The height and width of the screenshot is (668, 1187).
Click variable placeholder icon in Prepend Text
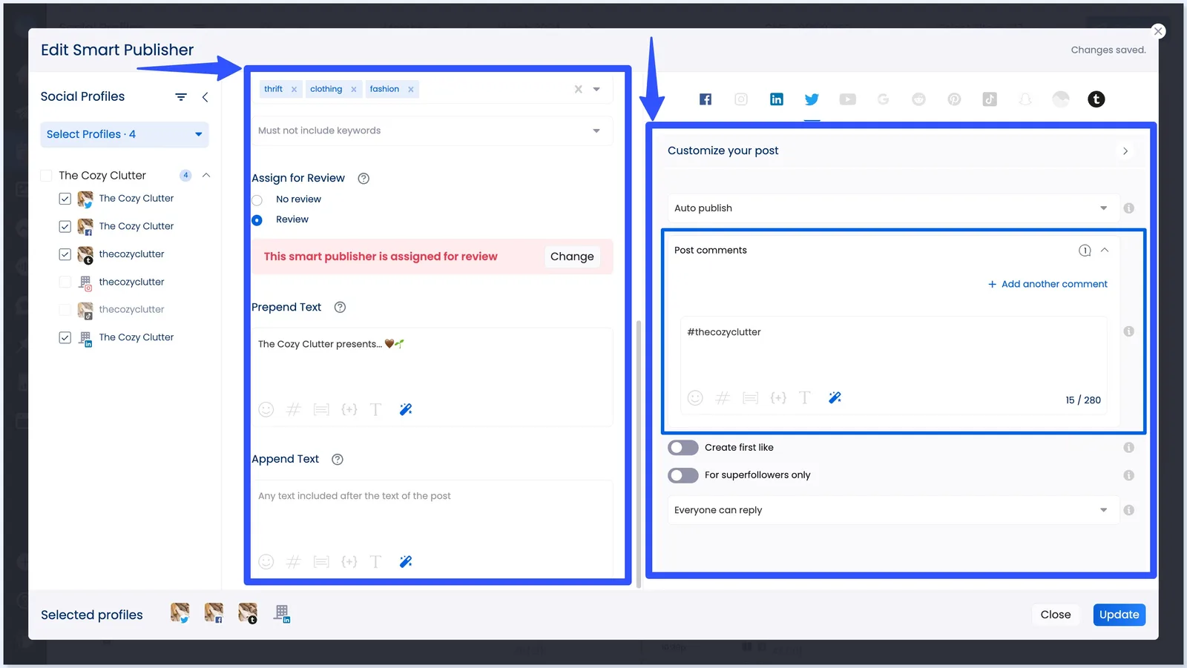coord(349,409)
